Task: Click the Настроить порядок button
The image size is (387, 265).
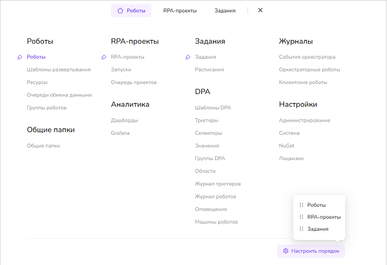Action: 311,251
